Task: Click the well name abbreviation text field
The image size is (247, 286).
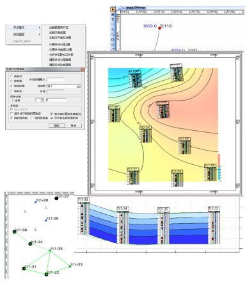Action: [56, 80]
